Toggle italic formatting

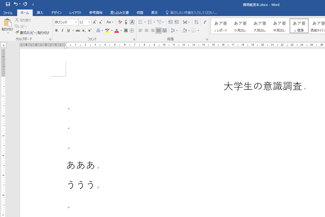point(62,31)
